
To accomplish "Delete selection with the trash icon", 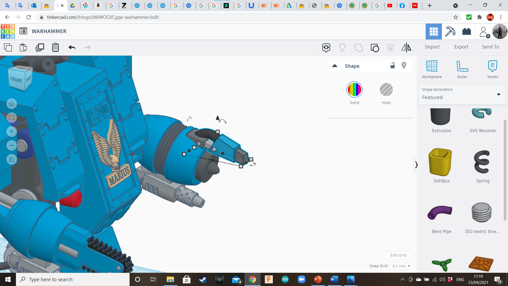I will [56, 48].
